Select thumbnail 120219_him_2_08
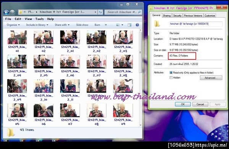229x149 pixels. point(123,62)
